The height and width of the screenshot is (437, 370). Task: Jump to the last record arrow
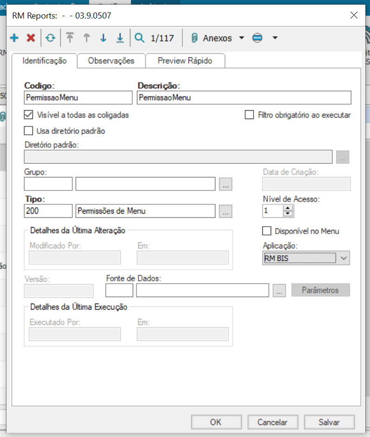click(120, 38)
